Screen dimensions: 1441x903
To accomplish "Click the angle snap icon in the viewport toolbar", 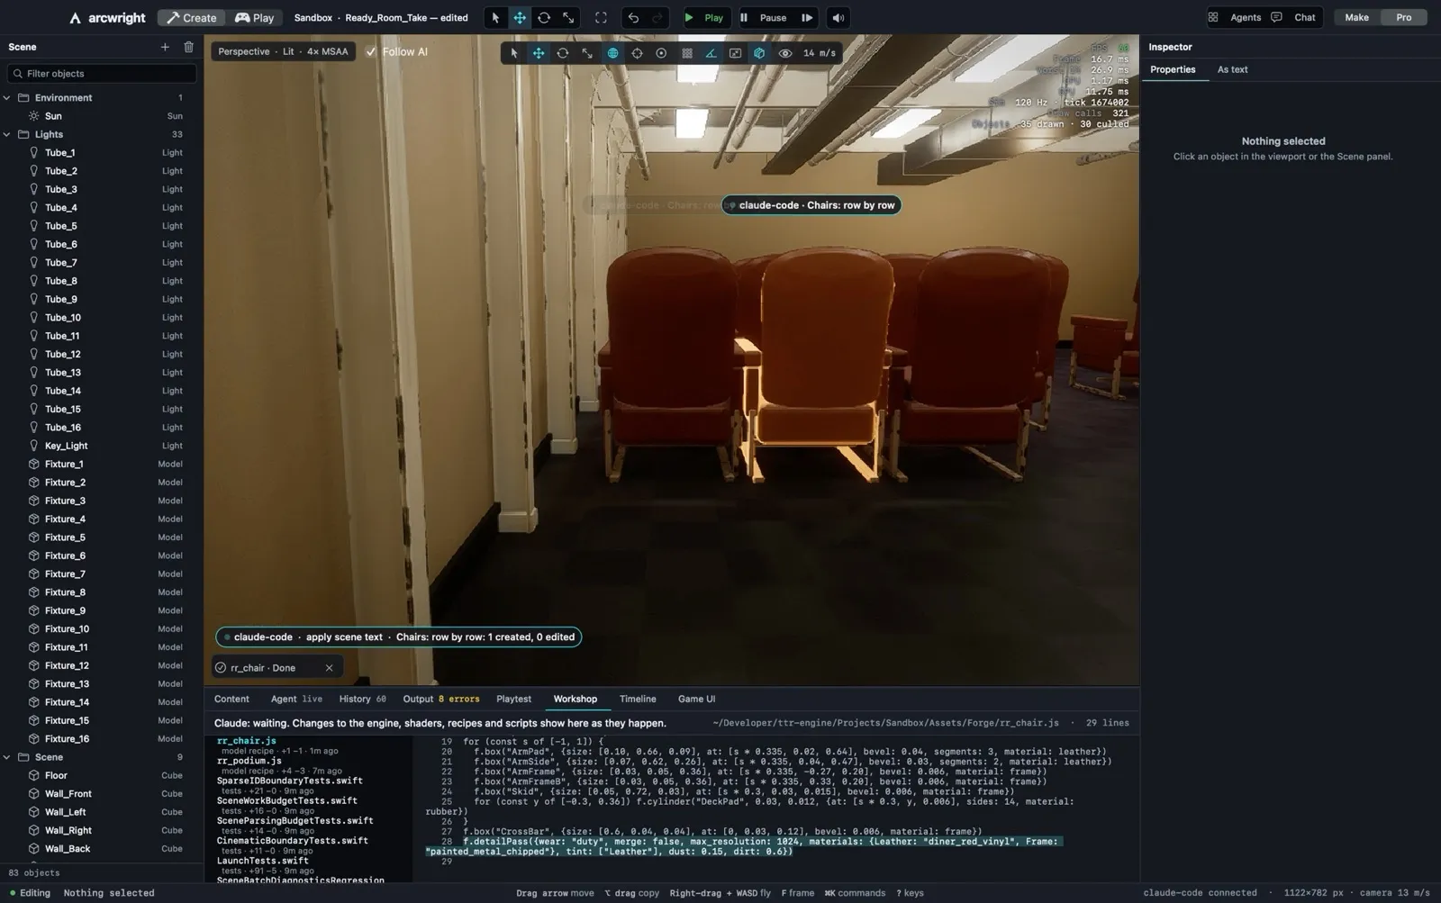I will click(x=711, y=53).
